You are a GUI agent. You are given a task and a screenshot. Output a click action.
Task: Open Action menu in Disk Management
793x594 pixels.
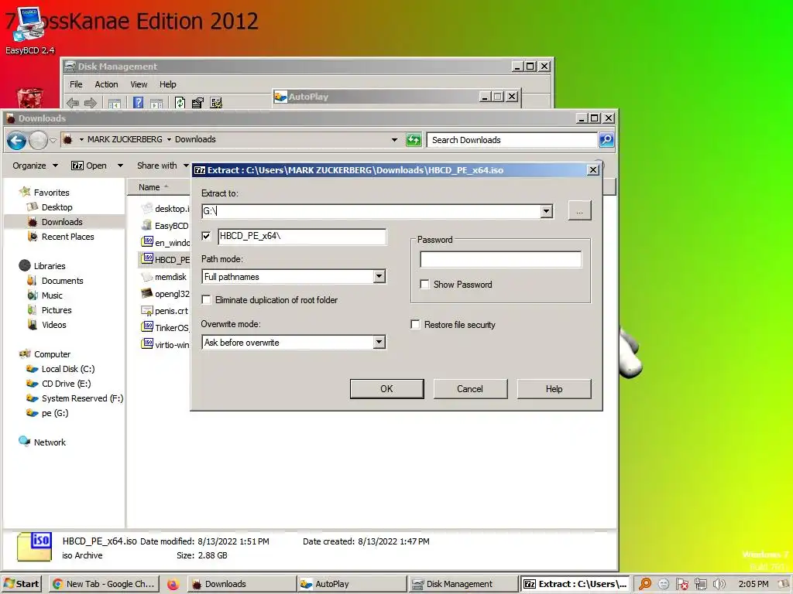pyautogui.click(x=106, y=84)
